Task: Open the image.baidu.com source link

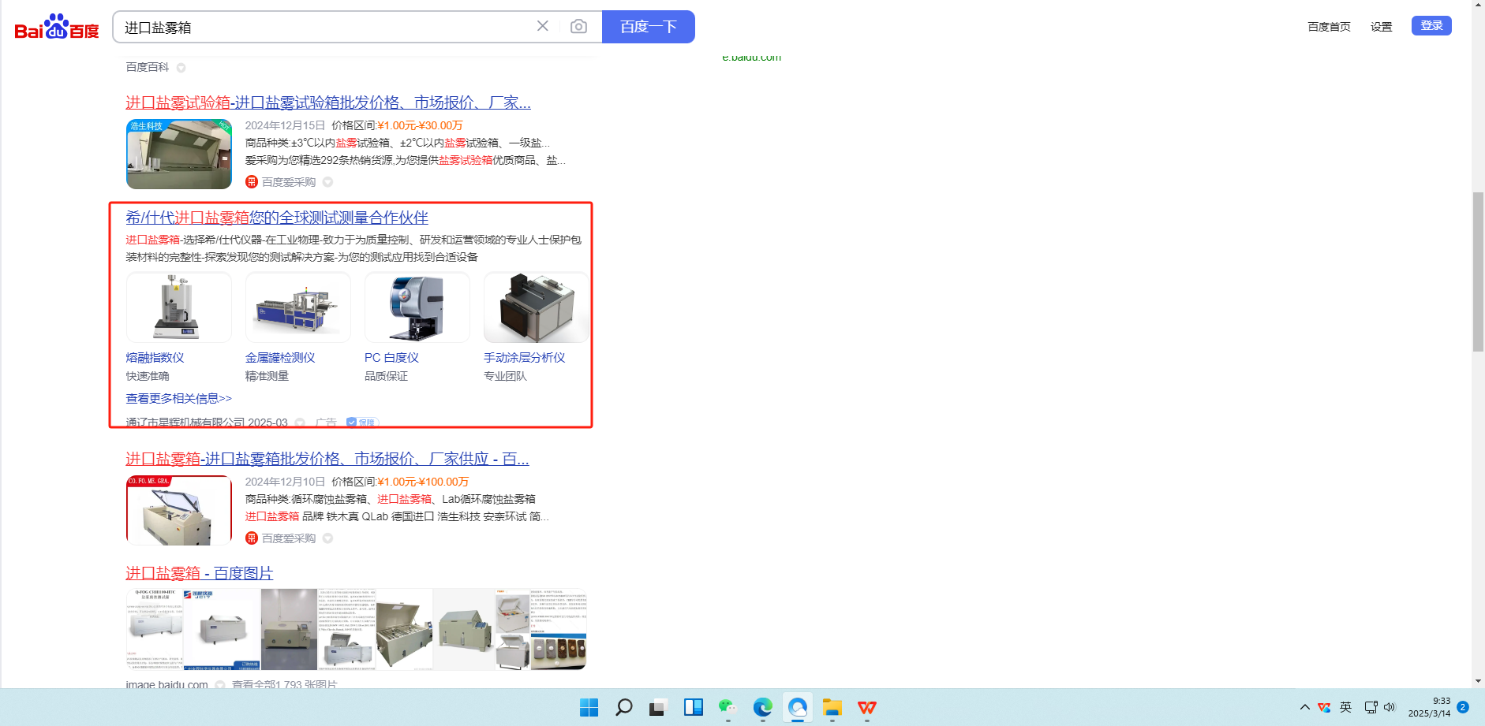Action: (x=166, y=685)
